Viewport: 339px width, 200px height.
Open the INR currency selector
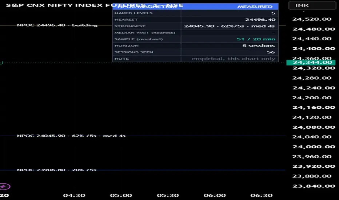click(312, 5)
